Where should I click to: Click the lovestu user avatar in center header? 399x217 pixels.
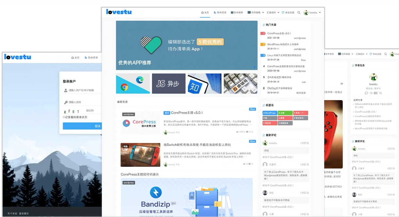306,13
